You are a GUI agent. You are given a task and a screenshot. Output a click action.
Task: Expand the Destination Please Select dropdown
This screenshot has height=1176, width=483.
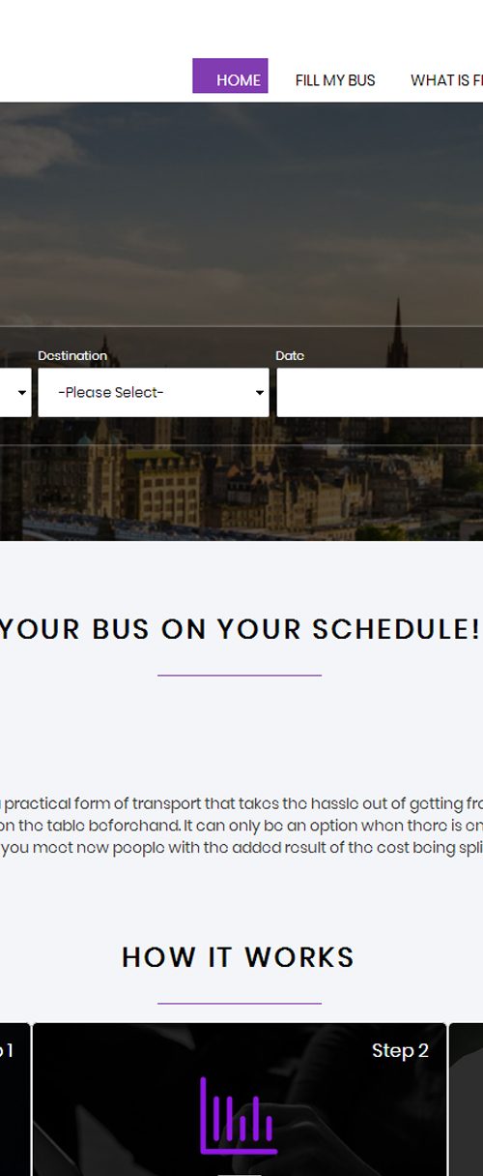[154, 392]
